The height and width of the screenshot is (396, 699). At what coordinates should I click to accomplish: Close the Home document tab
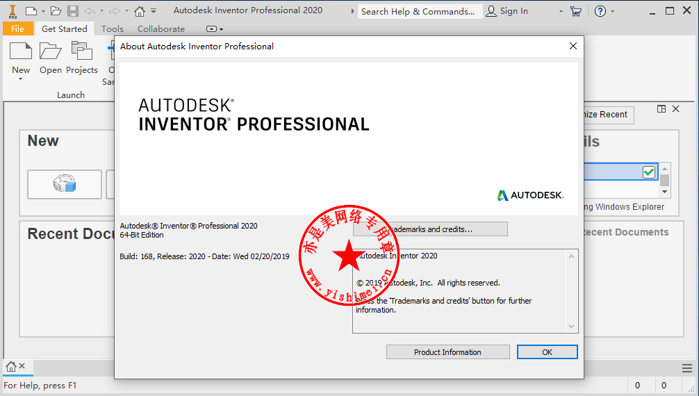point(22,366)
